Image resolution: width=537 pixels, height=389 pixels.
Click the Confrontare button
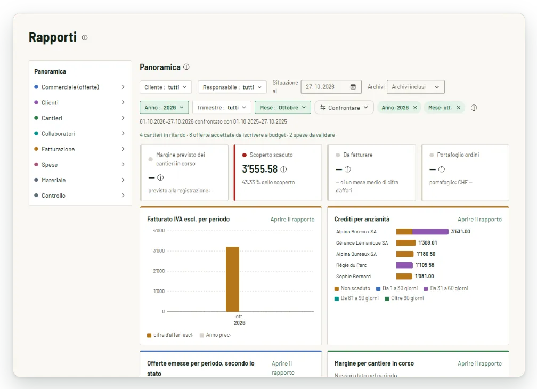[344, 108]
